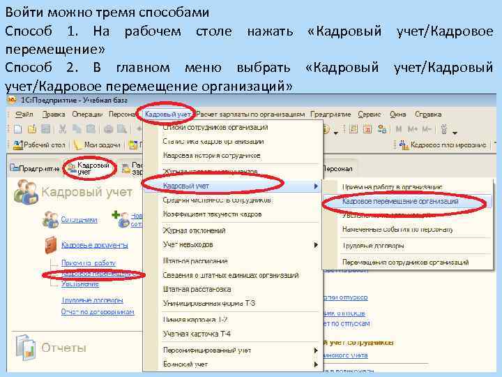Choose Намеченные события по персоналу
This screenshot has width=502, height=377.
tap(397, 229)
